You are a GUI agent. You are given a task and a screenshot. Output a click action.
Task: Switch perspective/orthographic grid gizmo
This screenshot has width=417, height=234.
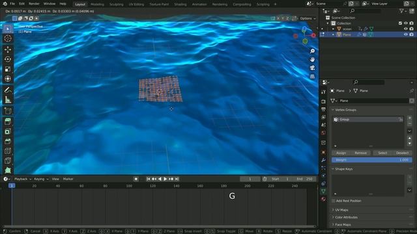(312, 77)
